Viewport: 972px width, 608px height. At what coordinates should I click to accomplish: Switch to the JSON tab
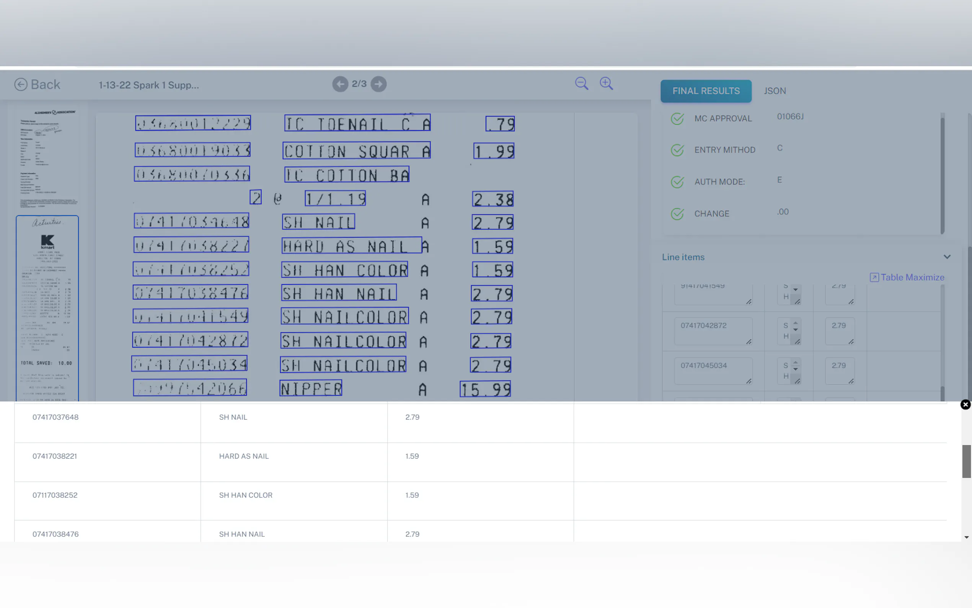point(774,91)
